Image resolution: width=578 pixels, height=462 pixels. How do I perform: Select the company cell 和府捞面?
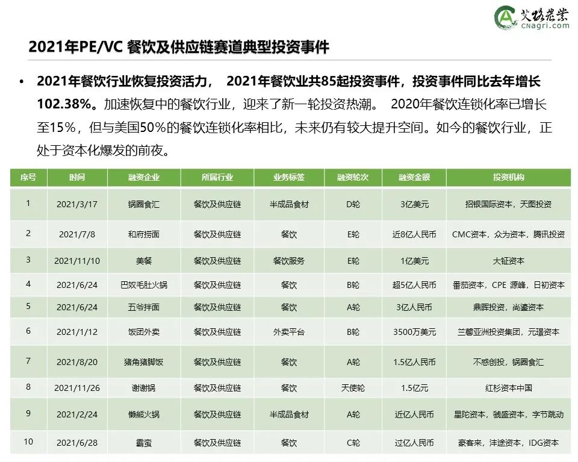144,234
